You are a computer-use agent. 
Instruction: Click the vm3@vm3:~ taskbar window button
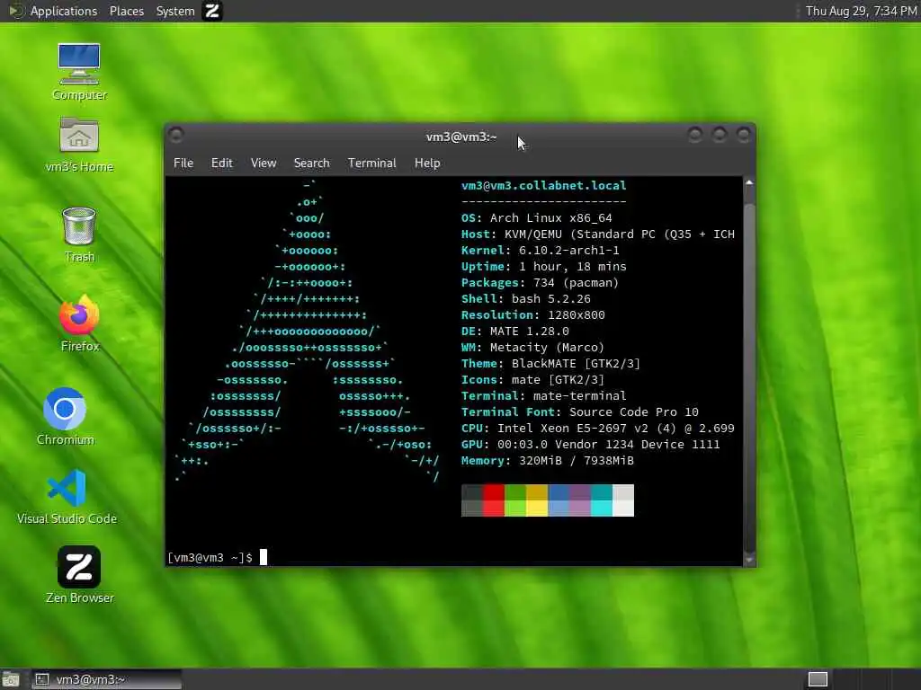[x=106, y=679]
